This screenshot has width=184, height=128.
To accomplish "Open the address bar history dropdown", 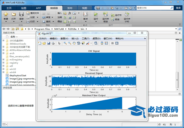I will pyautogui.click(x=176, y=29).
